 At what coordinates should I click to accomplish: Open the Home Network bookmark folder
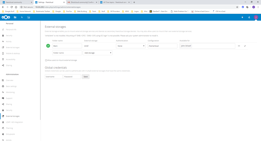[23, 11]
